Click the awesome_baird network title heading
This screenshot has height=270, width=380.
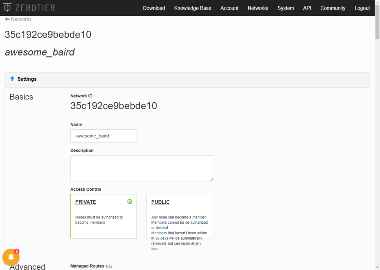40,52
